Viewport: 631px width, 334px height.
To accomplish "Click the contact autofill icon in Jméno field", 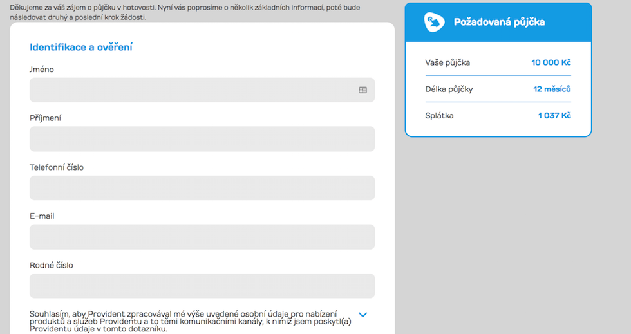I will pyautogui.click(x=363, y=90).
